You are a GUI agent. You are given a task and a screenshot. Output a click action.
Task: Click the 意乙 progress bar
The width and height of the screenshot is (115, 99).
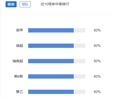[57, 92]
